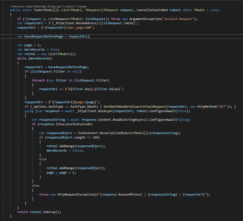
Task: Click '{response.ReasonPhrase}' in exception message
Action: pyautogui.click(x=121, y=195)
